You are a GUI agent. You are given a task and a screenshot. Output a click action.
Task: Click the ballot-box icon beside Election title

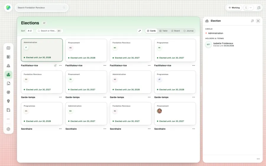(207, 21)
